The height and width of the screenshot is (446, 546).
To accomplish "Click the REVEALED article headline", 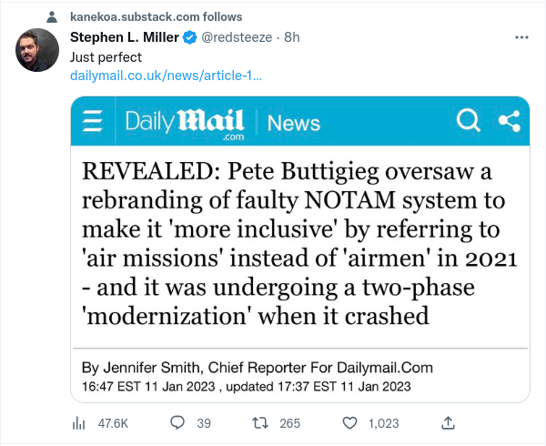I will pos(299,243).
